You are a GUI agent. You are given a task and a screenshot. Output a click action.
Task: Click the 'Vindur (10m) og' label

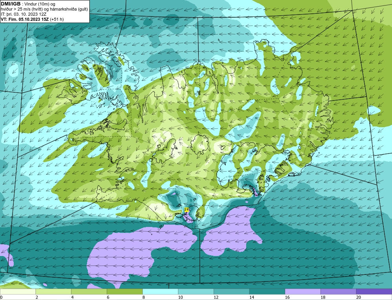(40, 4)
